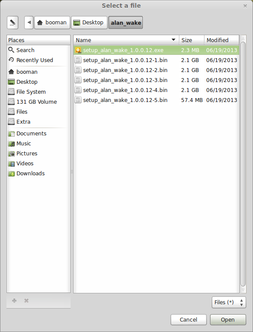The width and height of the screenshot is (253, 332).
Task: Open the Music bookmark
Action: (x=39, y=143)
